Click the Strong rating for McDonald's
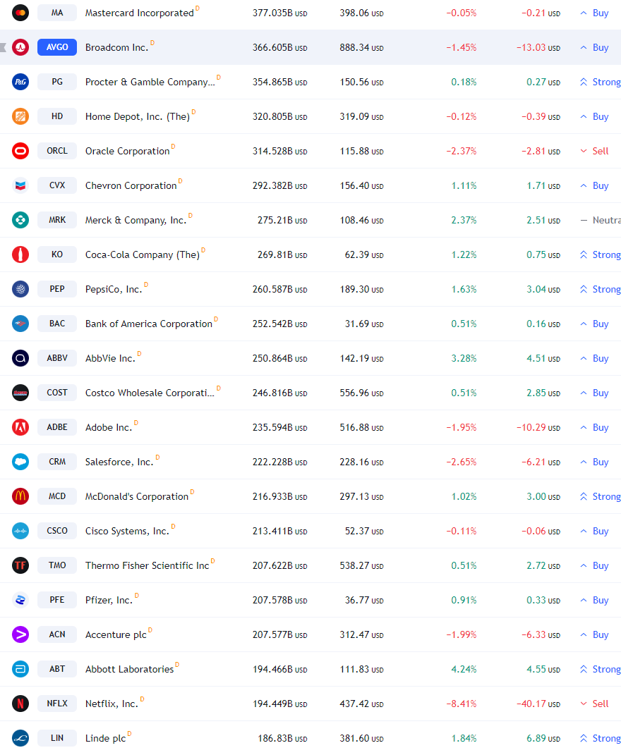This screenshot has height=755, width=621. [601, 496]
